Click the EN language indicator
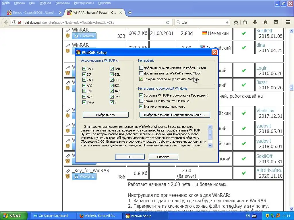This screenshot has width=294, height=220. 248,216
